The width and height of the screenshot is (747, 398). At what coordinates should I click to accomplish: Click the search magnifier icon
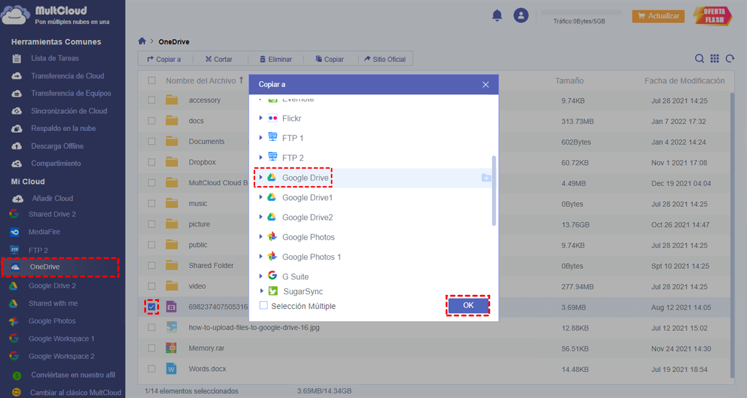click(699, 59)
